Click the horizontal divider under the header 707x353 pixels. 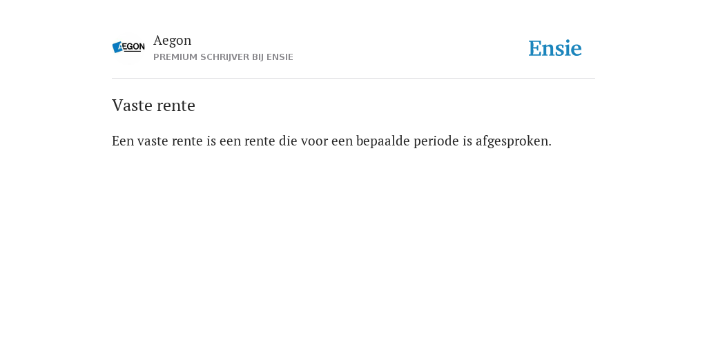tap(353, 79)
